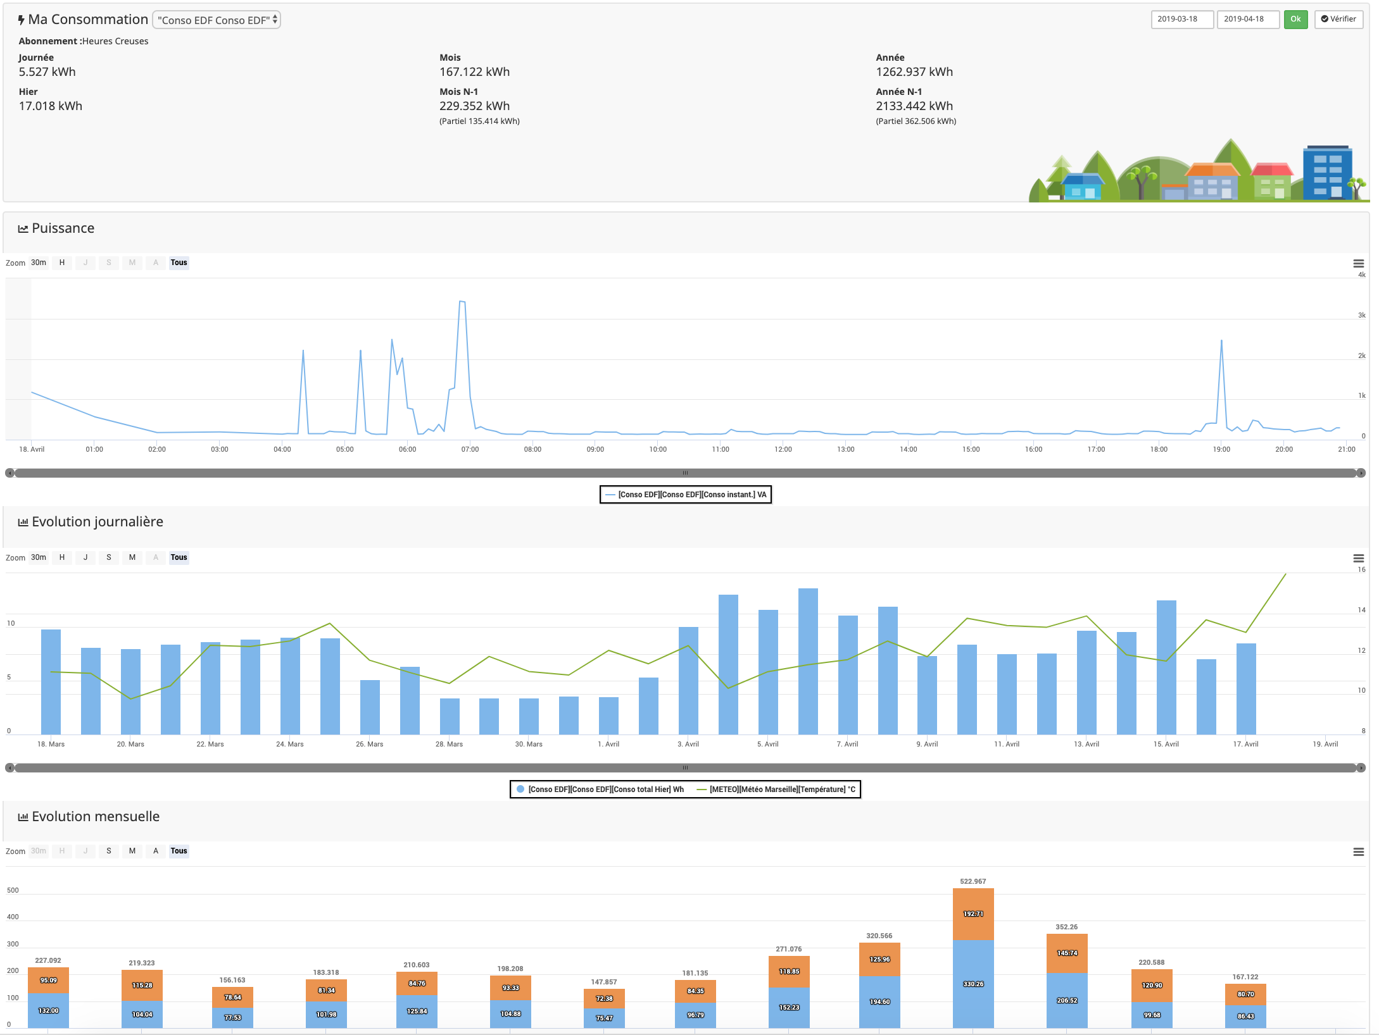The image size is (1379, 1035).
Task: Click the Puissance chart navigator scrollbar
Action: [x=685, y=473]
